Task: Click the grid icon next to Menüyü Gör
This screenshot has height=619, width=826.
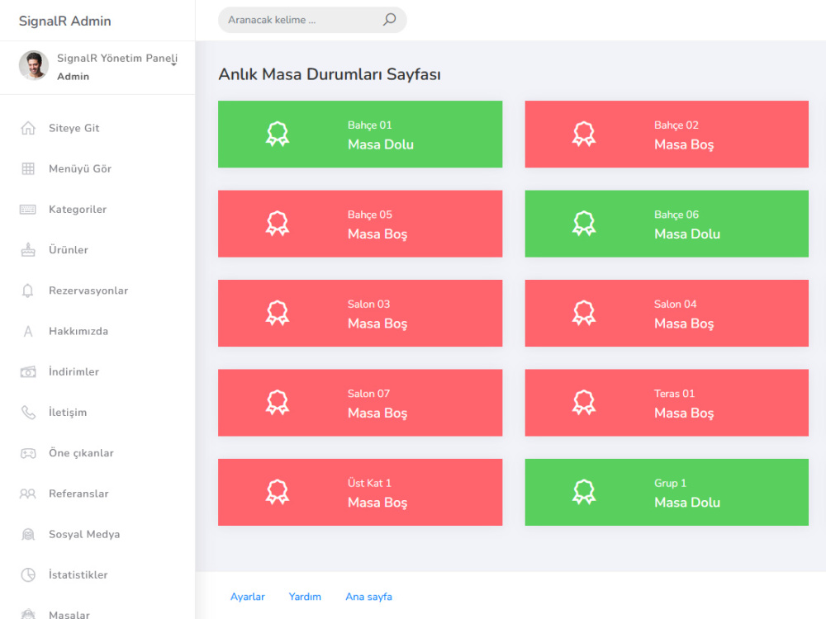Action: [28, 168]
